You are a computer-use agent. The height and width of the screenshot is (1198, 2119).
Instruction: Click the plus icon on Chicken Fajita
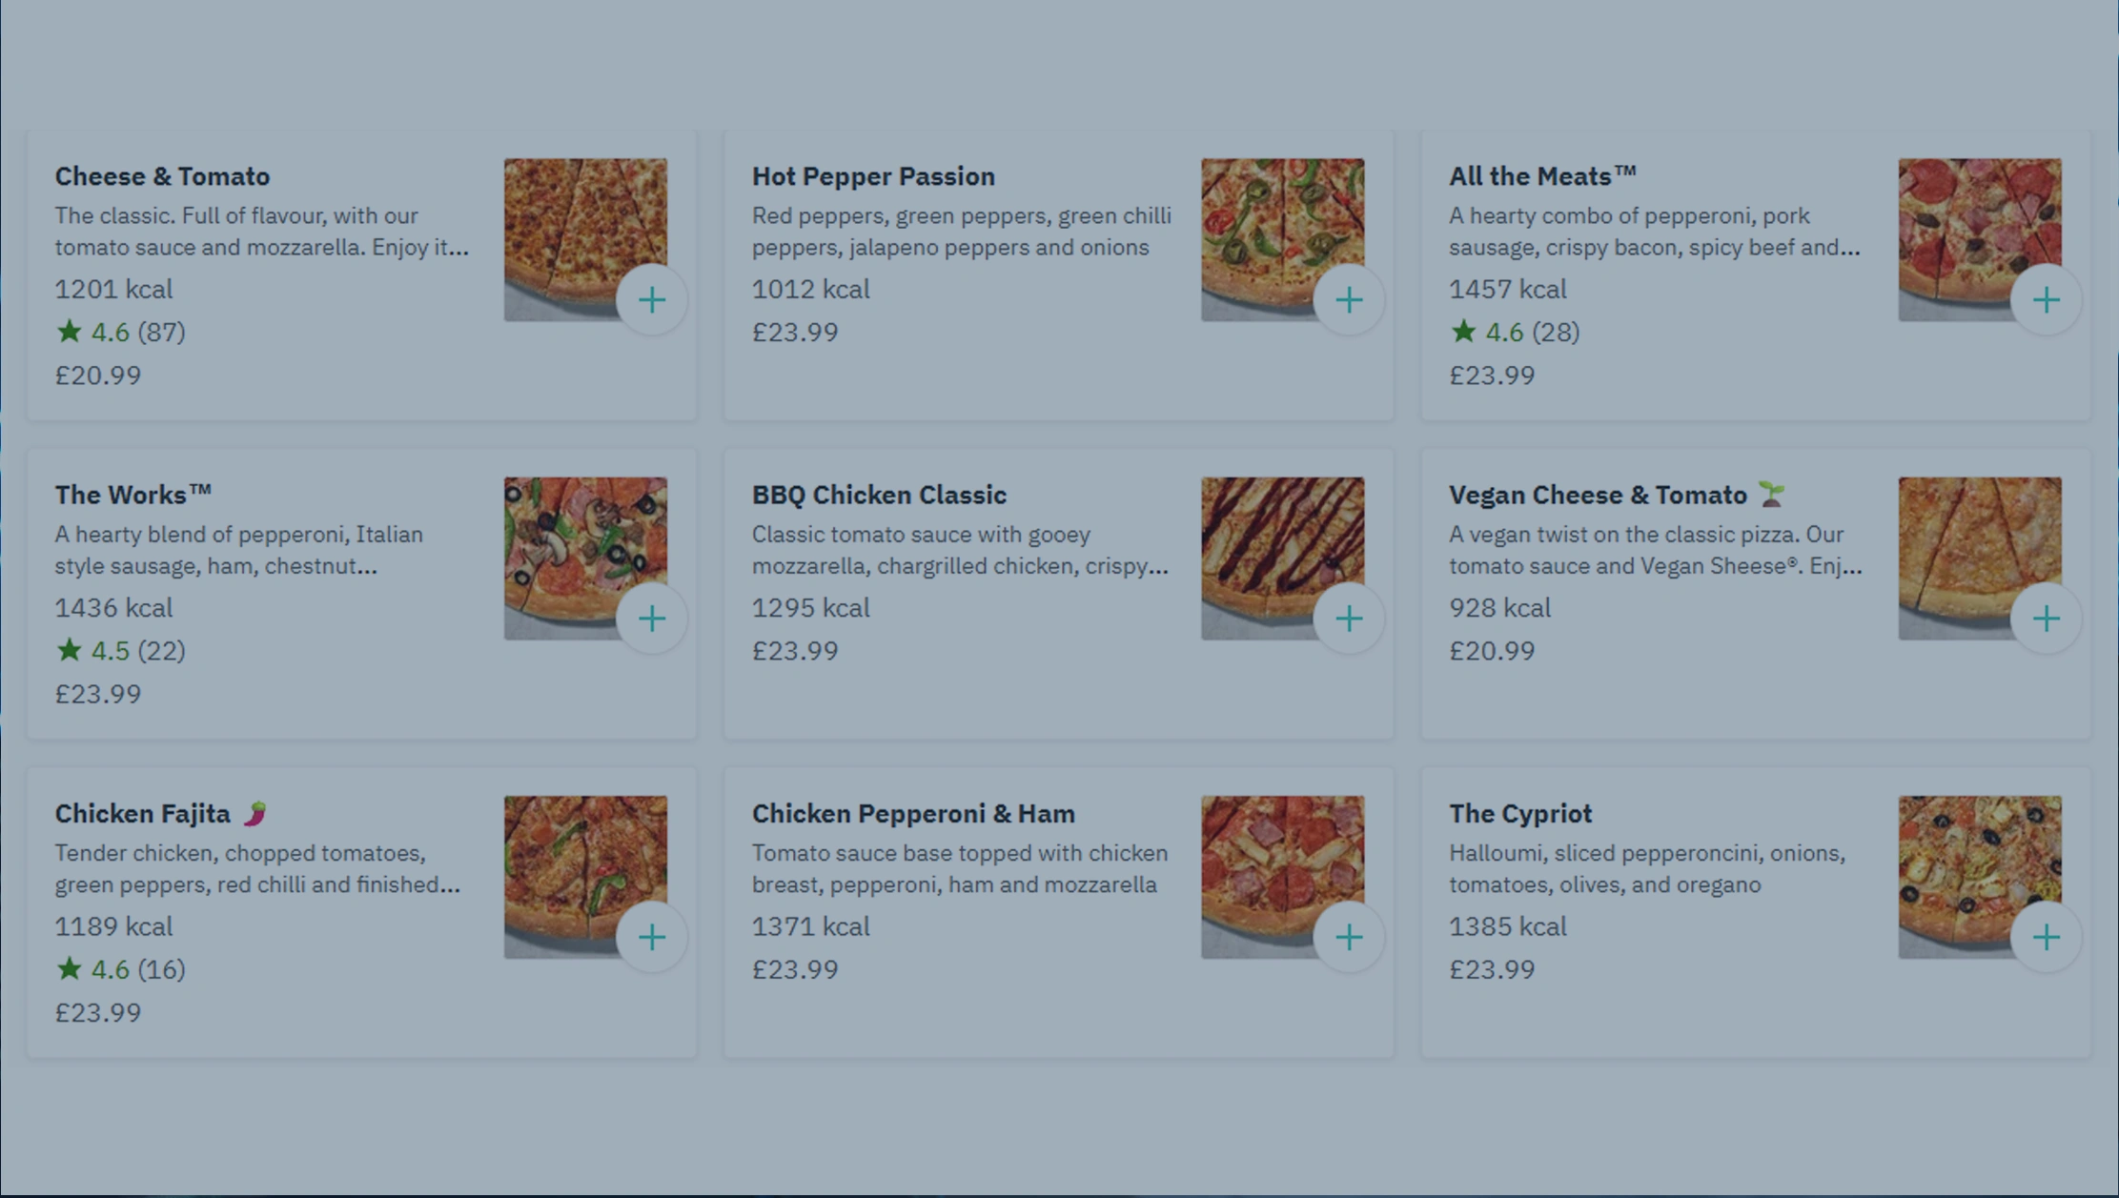(x=652, y=937)
